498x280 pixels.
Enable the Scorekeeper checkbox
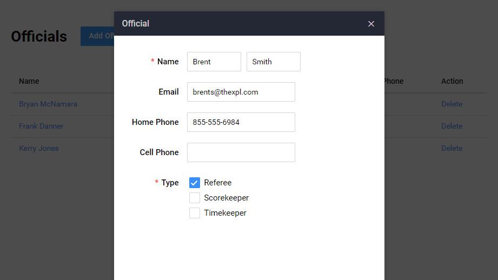(x=195, y=198)
